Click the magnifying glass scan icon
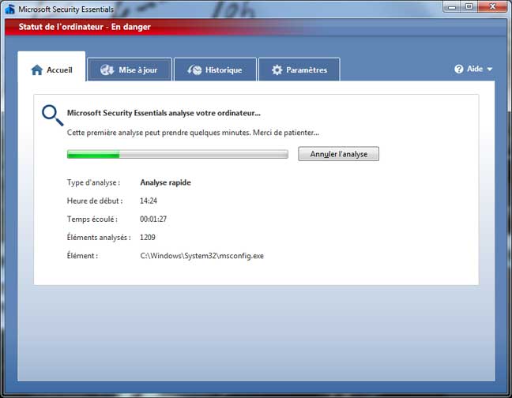The image size is (512, 398). point(52,115)
